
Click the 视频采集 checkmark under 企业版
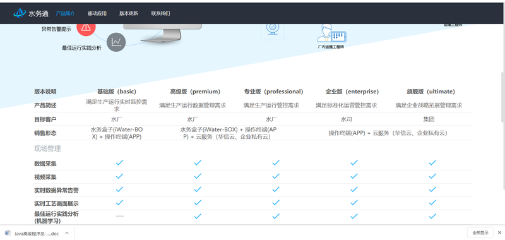[x=354, y=176]
